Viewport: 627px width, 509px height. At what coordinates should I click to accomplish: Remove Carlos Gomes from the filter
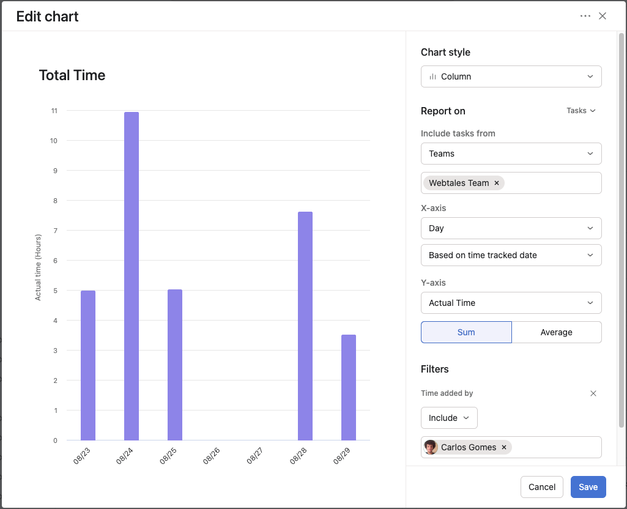click(x=504, y=447)
